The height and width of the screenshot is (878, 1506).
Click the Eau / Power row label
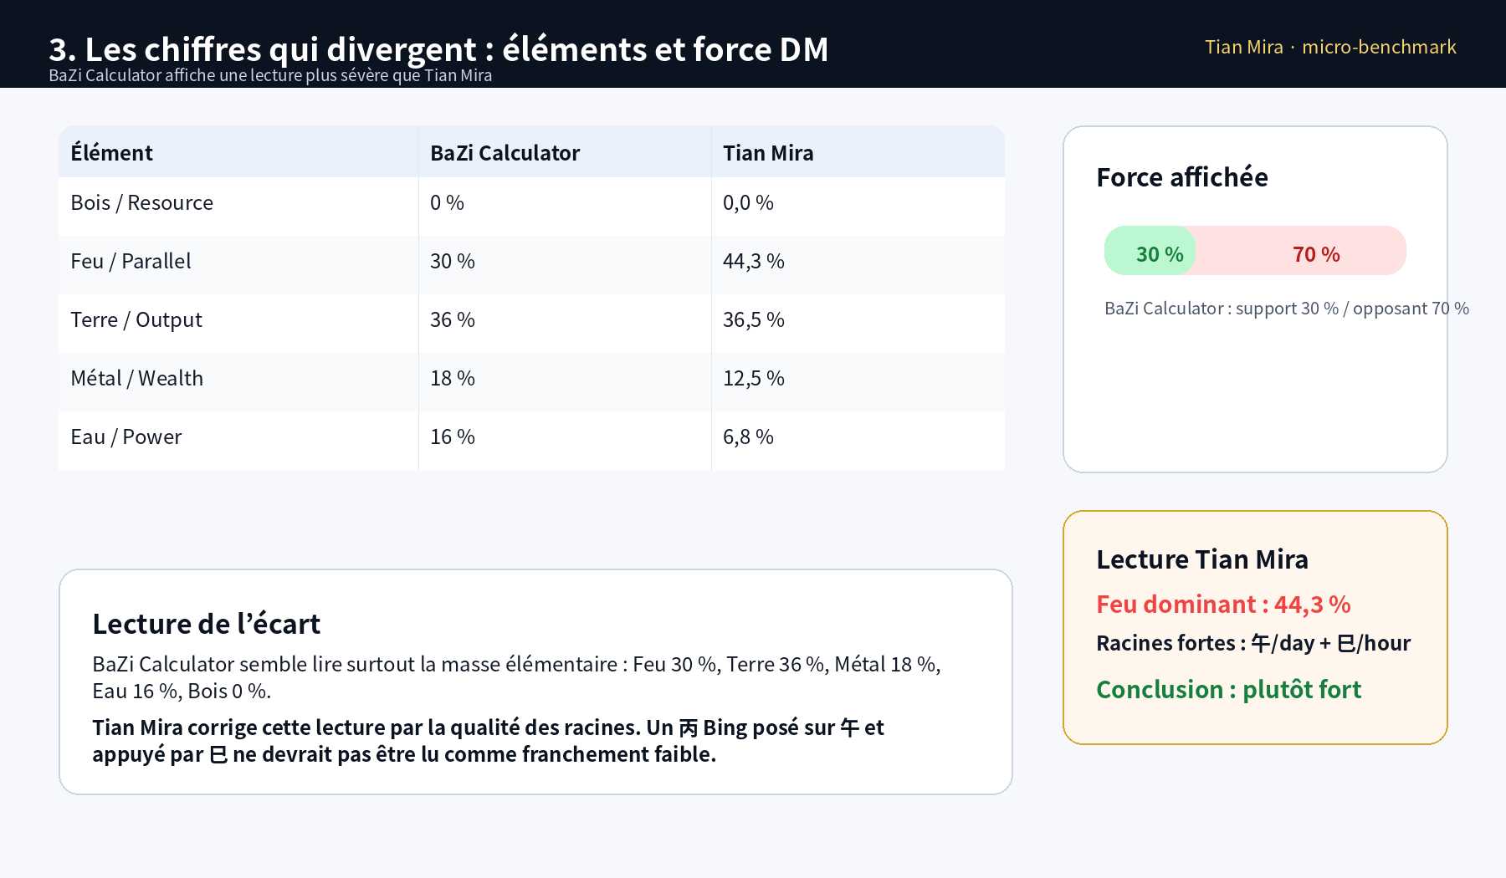(125, 437)
